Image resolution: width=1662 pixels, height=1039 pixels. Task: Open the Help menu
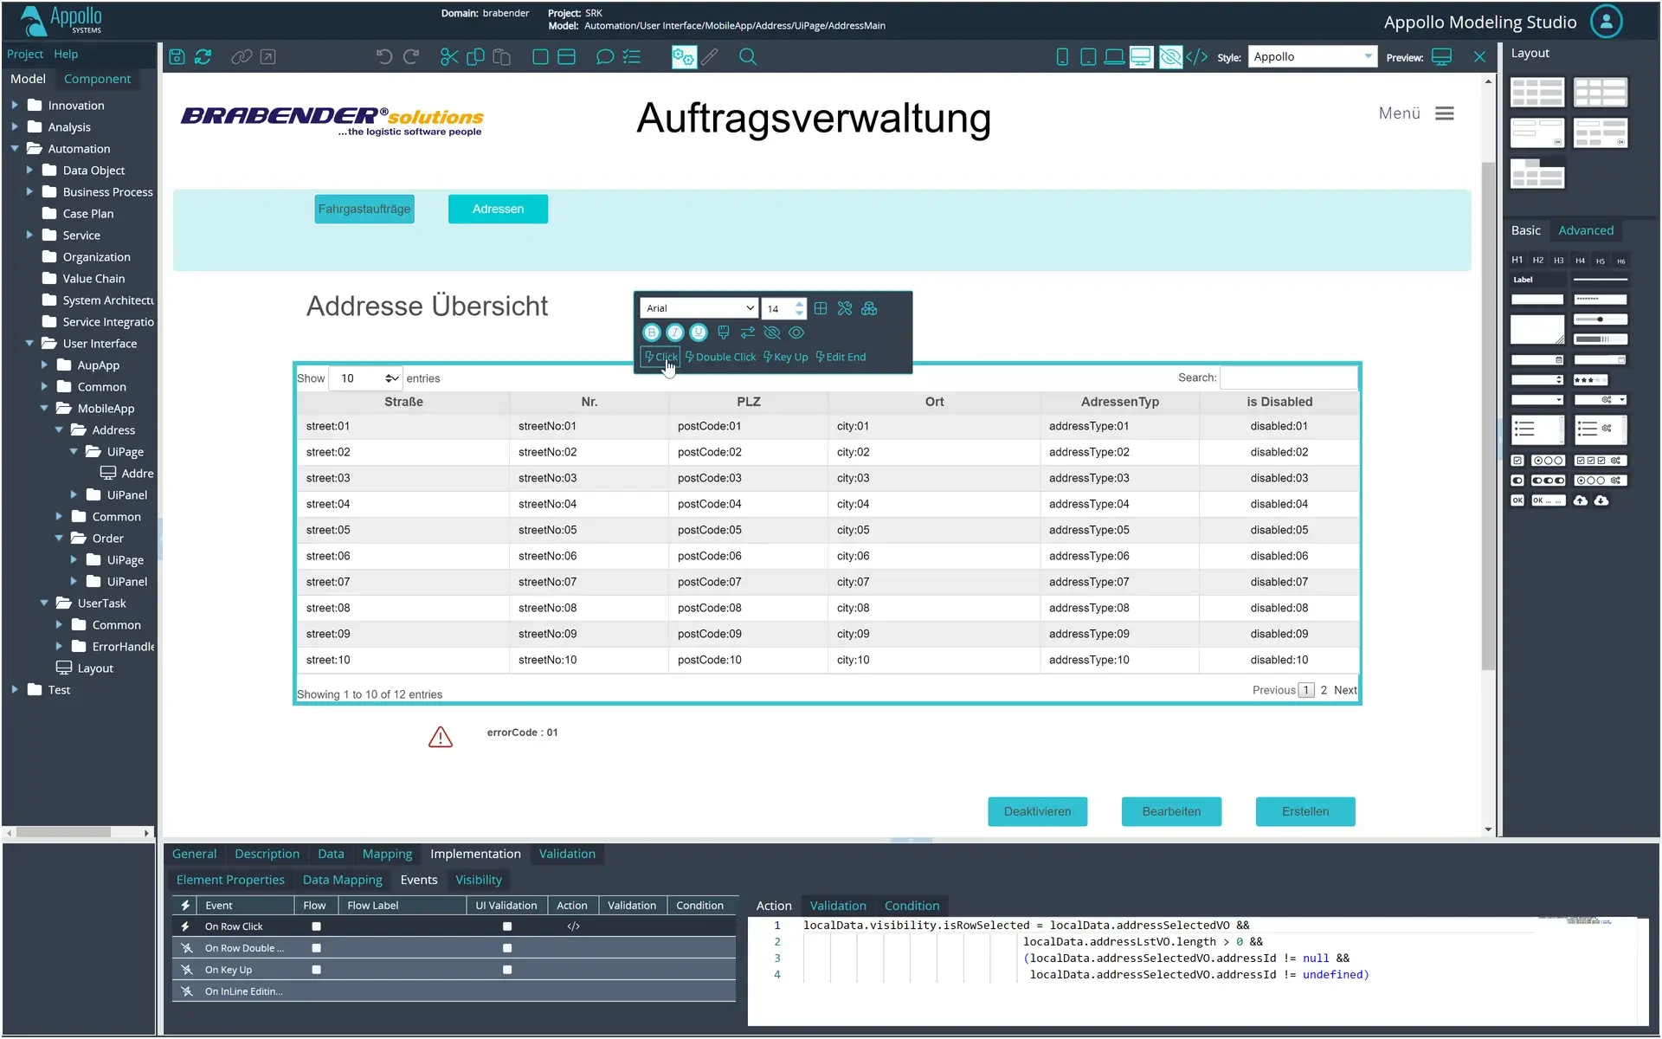(66, 54)
